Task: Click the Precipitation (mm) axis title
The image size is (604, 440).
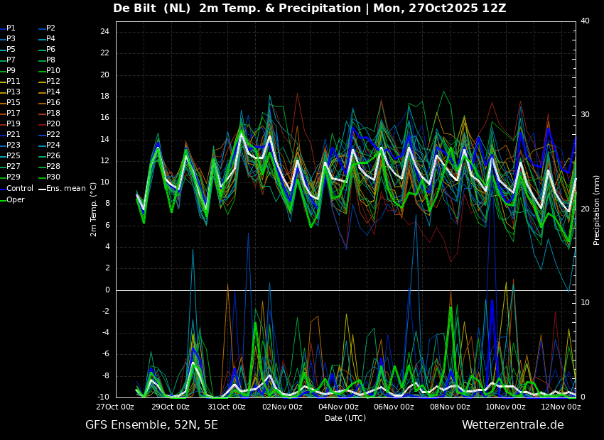Action: [x=597, y=209]
